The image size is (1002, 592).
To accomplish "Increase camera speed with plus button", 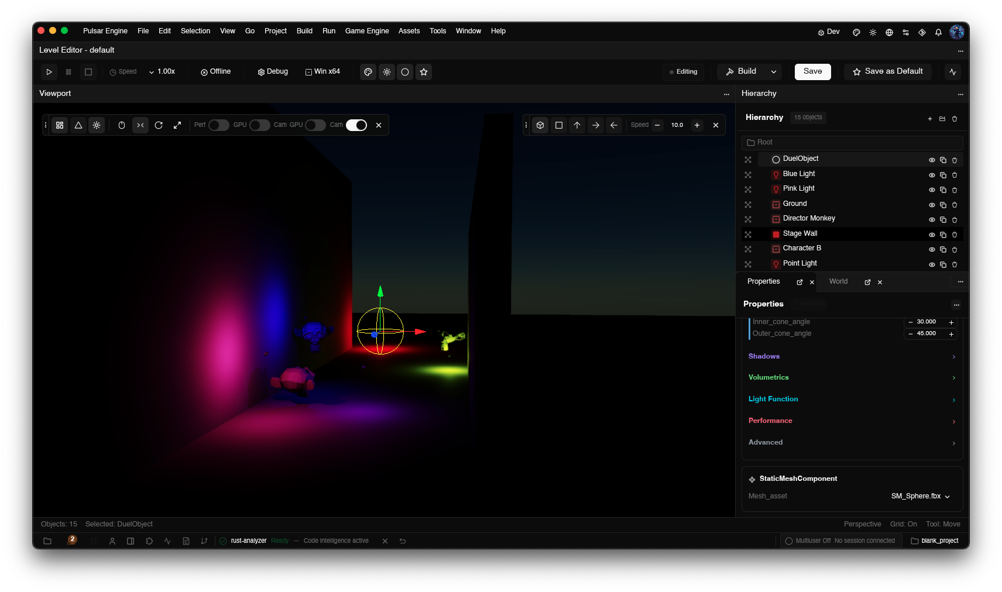I will [x=697, y=125].
